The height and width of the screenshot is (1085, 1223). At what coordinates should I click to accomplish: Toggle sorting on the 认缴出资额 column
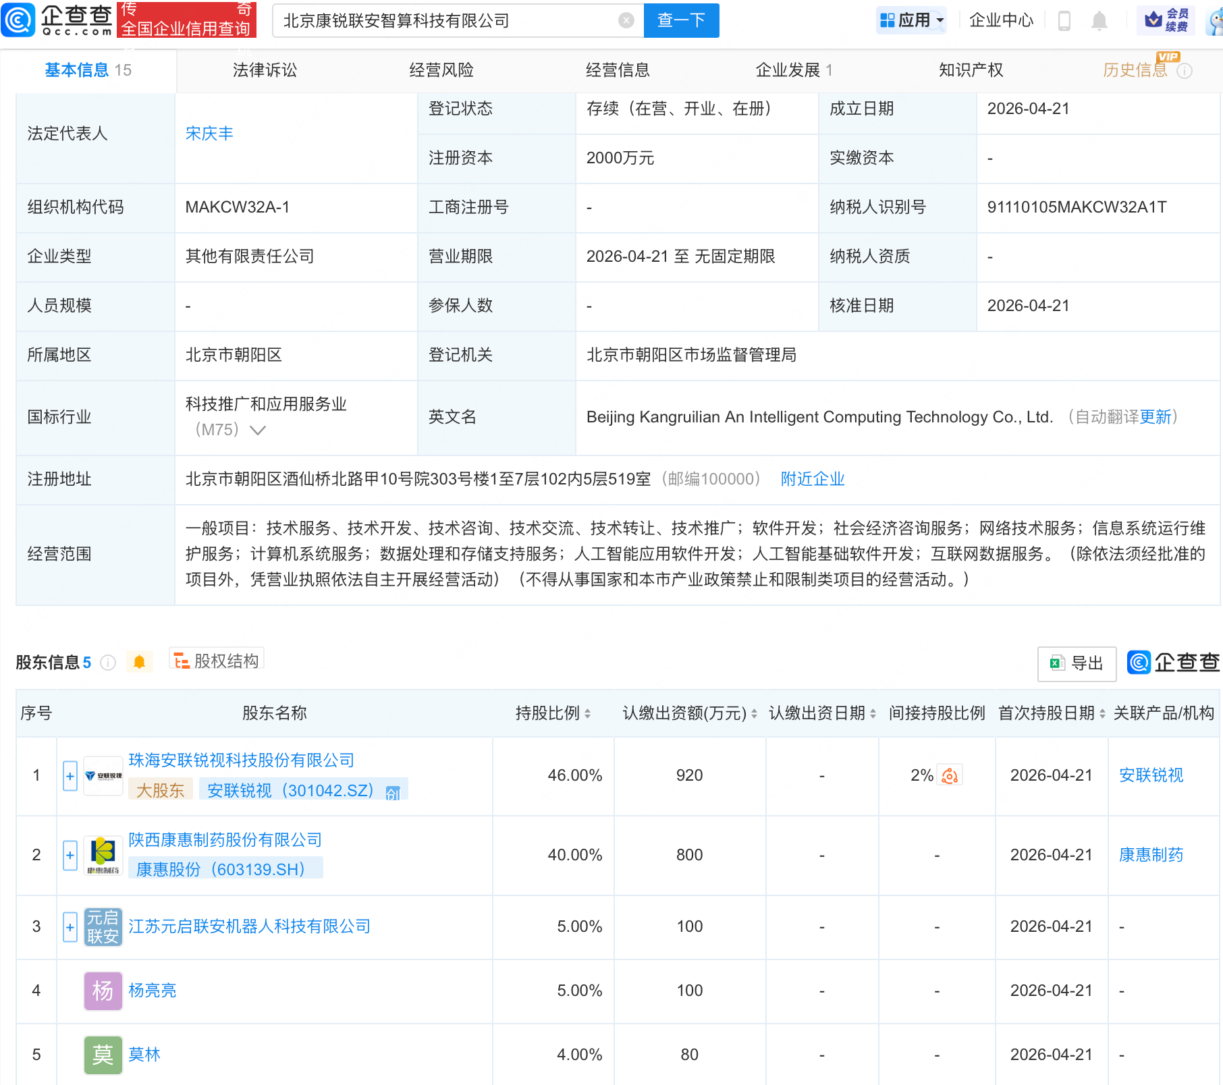(755, 713)
